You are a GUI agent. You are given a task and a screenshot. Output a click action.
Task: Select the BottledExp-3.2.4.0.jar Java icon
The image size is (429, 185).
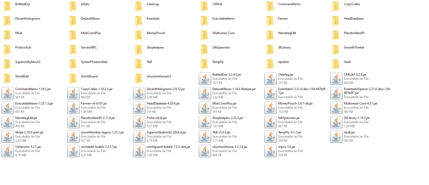point(205,79)
